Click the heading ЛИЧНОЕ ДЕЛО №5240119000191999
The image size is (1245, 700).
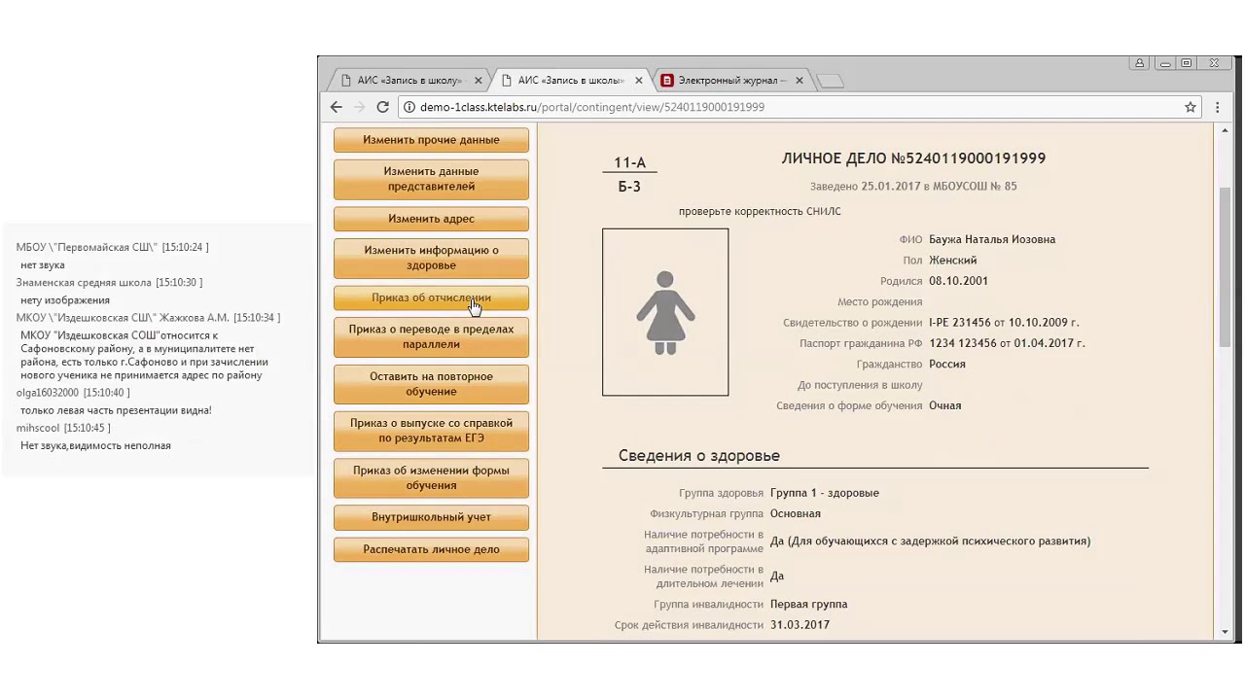click(913, 158)
